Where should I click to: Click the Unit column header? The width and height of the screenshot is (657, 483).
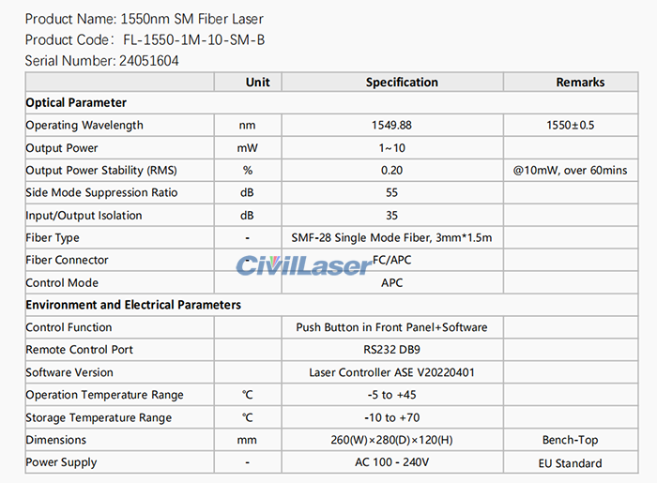pyautogui.click(x=258, y=82)
